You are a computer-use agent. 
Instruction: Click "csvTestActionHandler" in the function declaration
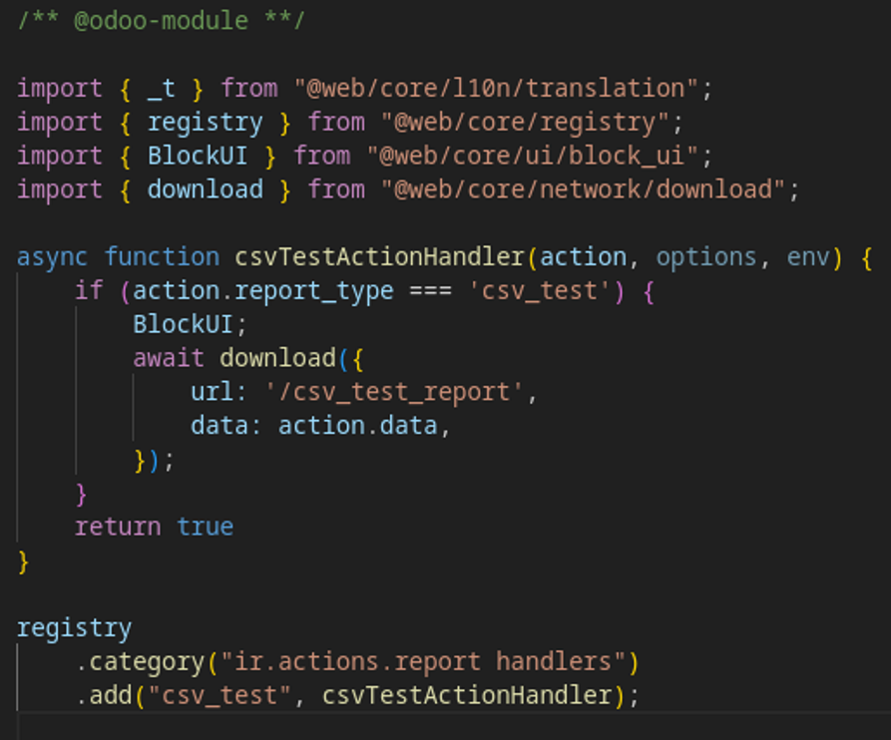[379, 257]
